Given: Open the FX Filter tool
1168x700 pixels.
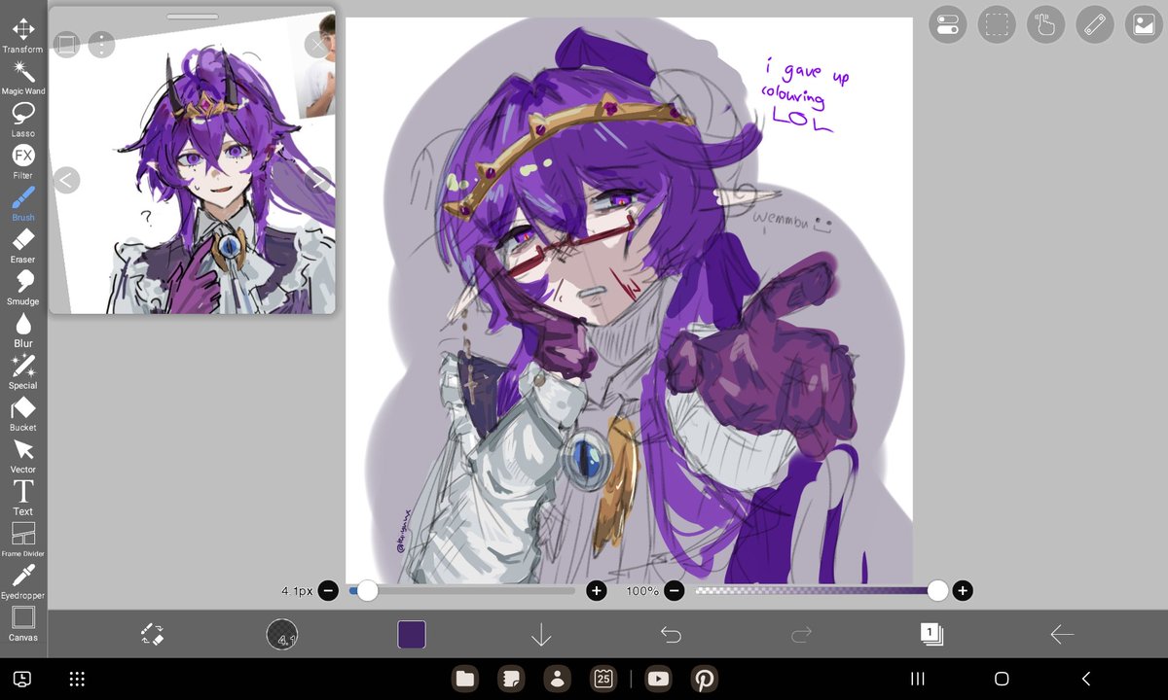Looking at the screenshot, I should [23, 160].
